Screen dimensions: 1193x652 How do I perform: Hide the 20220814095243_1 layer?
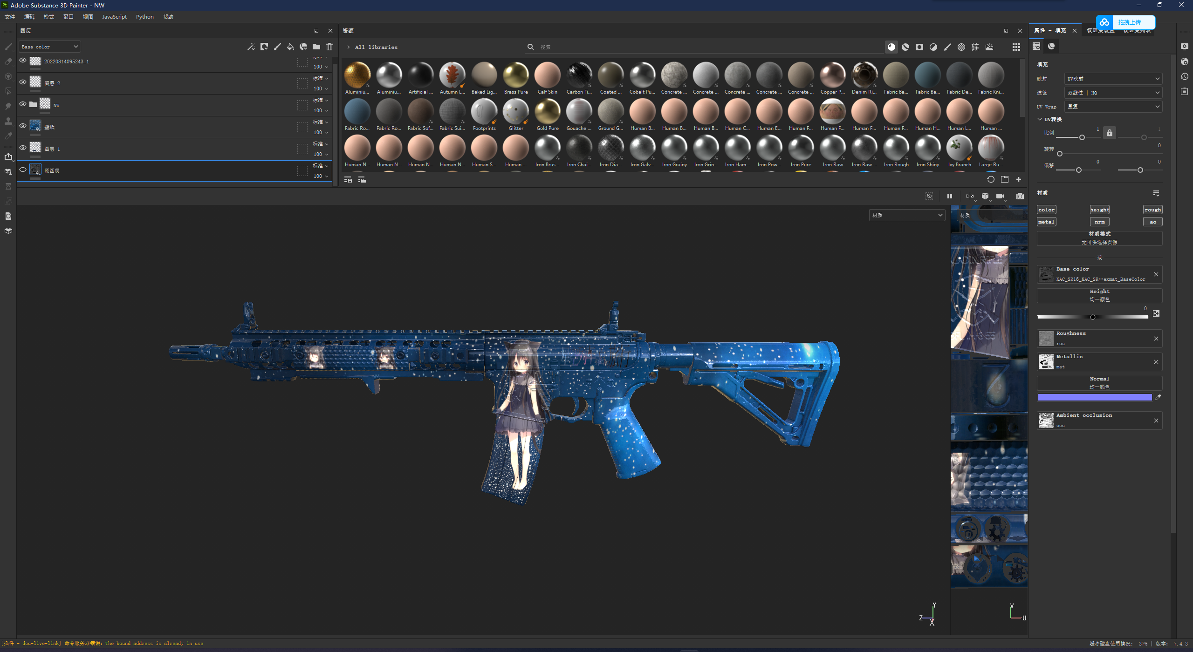click(23, 60)
